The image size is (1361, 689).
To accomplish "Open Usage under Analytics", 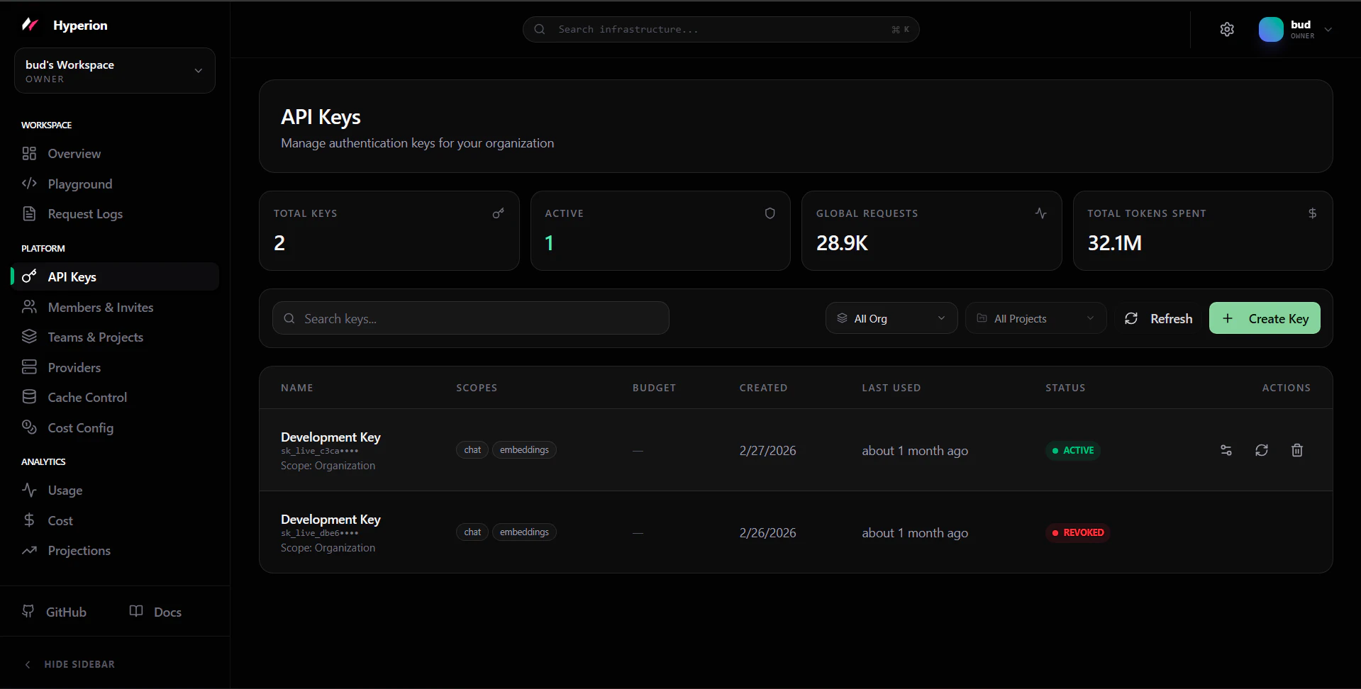I will [x=65, y=490].
